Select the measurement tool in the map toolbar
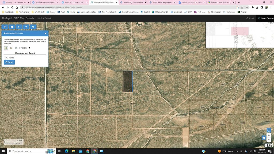 point(5,27)
